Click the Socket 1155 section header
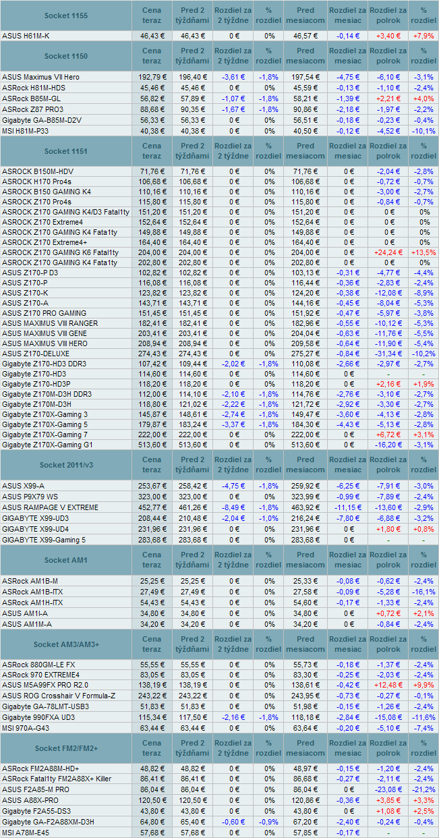 click(65, 15)
